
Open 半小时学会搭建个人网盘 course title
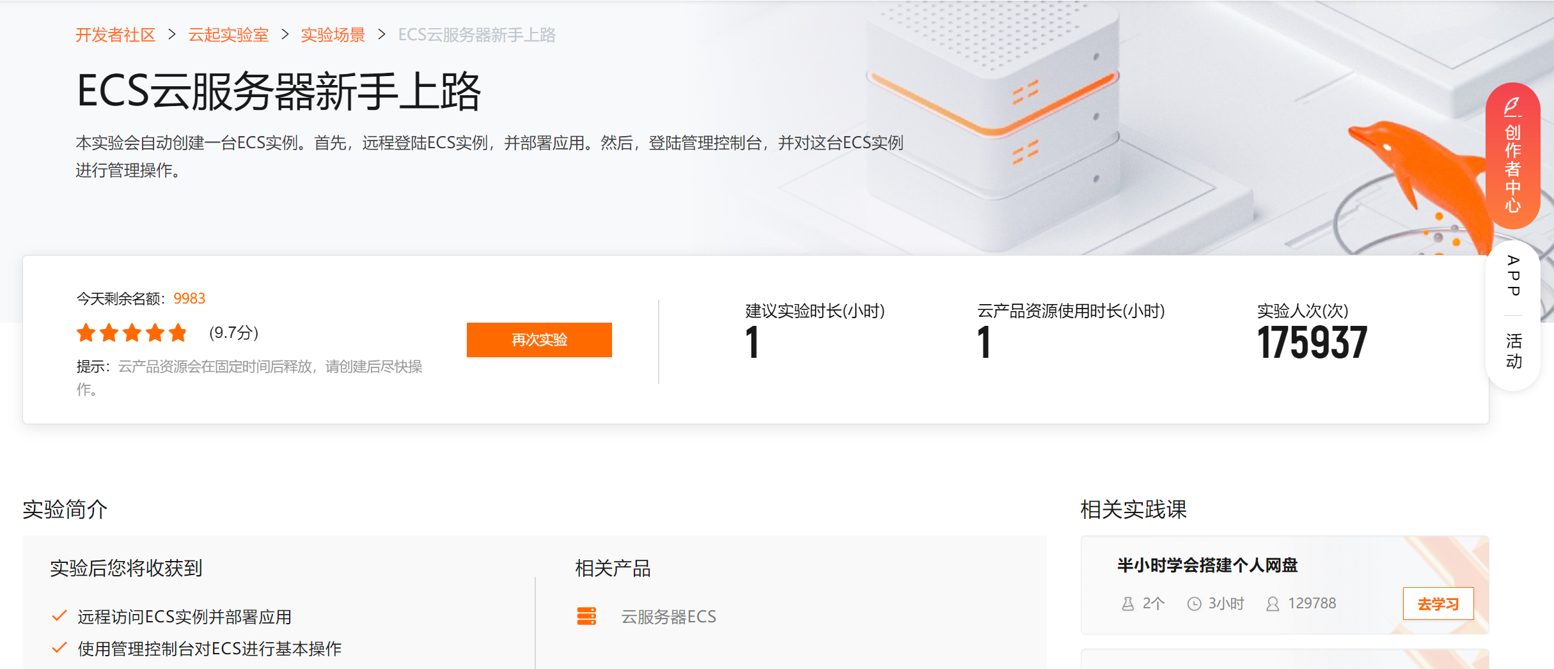(1207, 565)
